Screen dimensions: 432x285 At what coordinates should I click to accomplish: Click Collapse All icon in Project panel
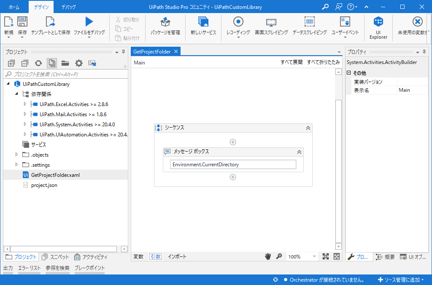[x=25, y=63]
